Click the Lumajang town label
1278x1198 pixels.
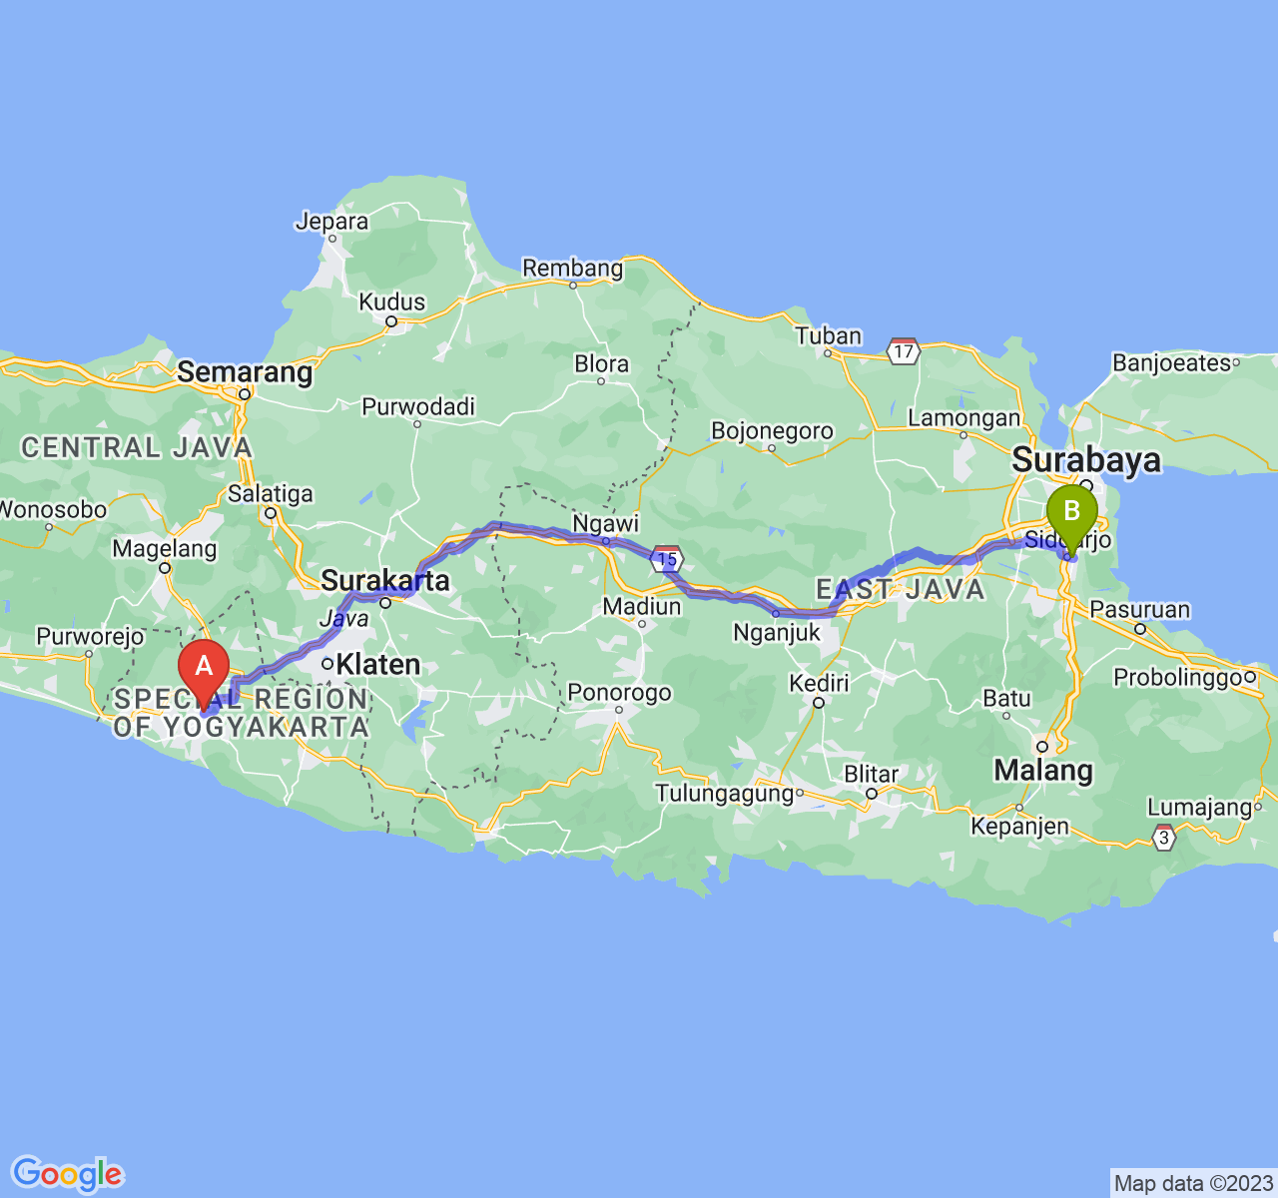click(x=1199, y=808)
